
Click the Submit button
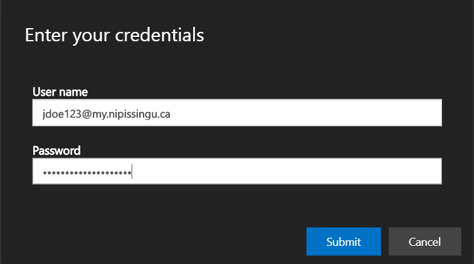tap(344, 241)
